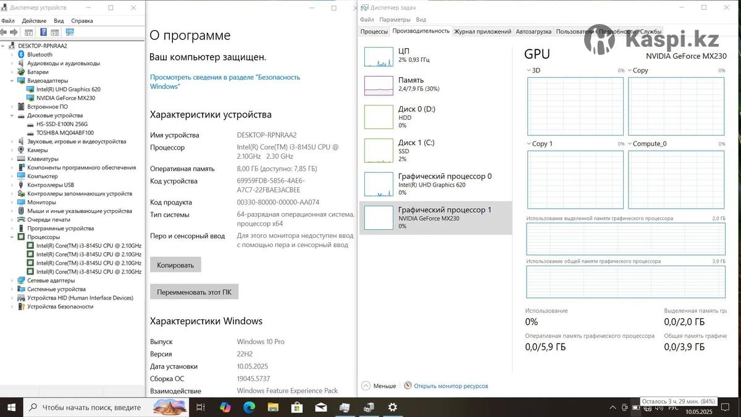Click the Копировать button
This screenshot has height=417, width=741.
pyautogui.click(x=175, y=265)
